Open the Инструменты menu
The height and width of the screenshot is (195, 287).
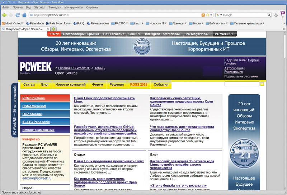pos(74,7)
